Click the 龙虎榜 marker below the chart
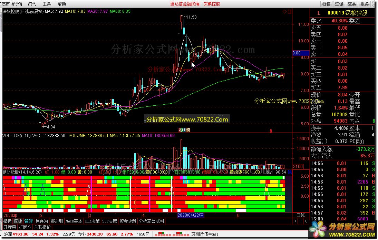 (184, 130)
